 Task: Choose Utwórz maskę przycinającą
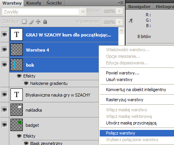click(x=131, y=123)
